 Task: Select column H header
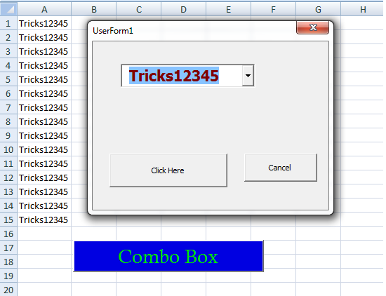(x=363, y=9)
